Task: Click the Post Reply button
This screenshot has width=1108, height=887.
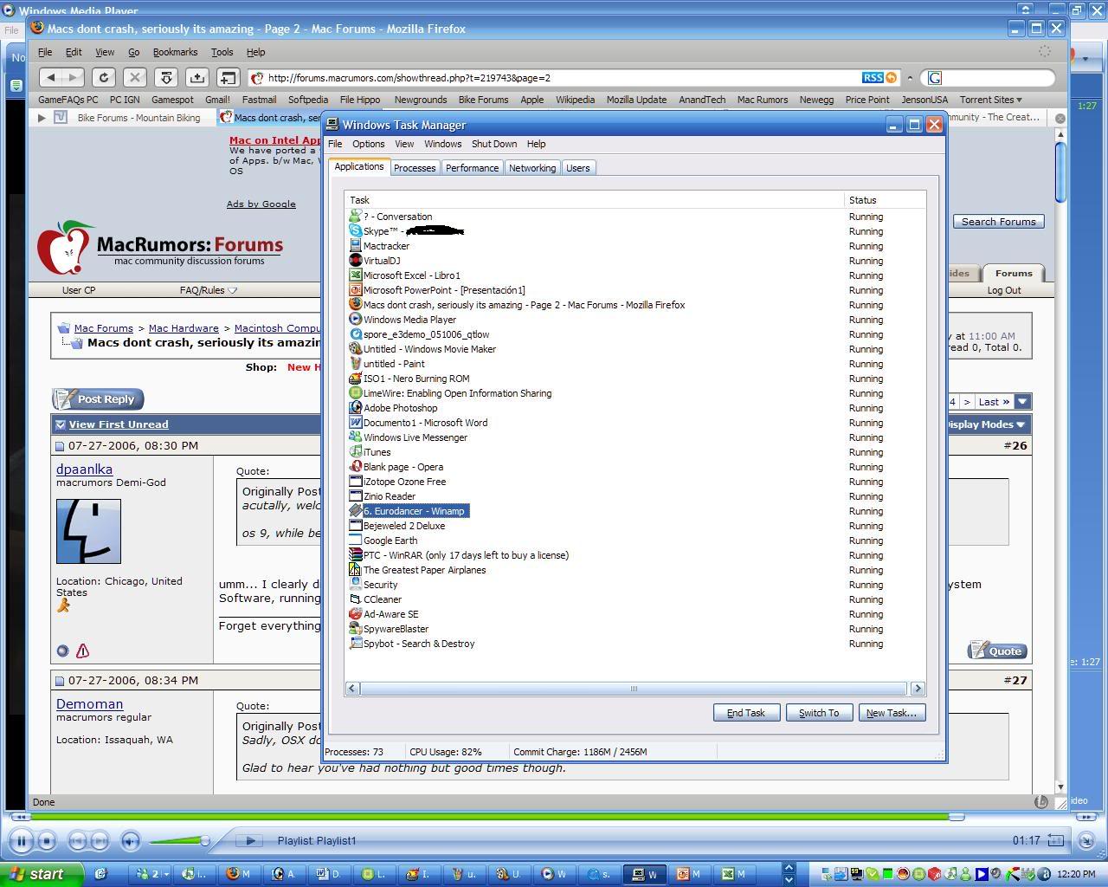Action: (98, 399)
